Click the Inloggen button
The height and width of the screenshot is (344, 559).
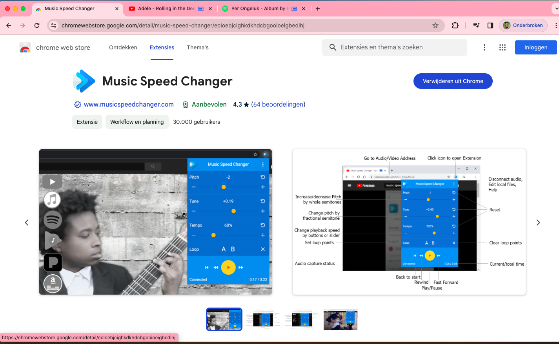[535, 47]
